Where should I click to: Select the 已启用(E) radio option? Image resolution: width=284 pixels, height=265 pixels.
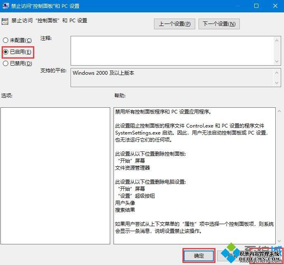pyautogui.click(x=17, y=52)
